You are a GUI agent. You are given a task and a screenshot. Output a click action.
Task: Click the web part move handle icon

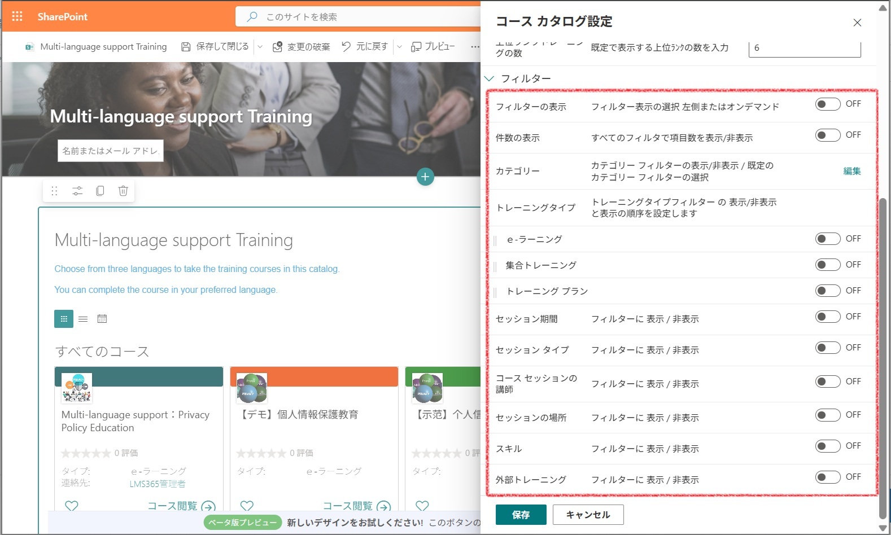point(54,191)
